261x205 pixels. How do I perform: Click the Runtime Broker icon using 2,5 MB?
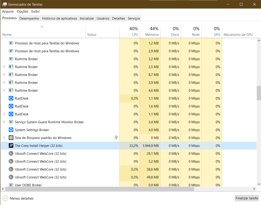click(x=11, y=67)
